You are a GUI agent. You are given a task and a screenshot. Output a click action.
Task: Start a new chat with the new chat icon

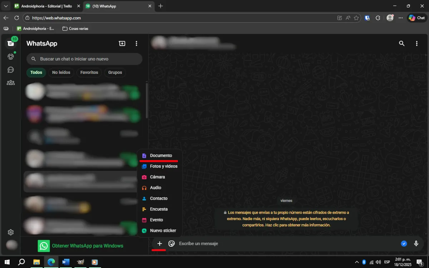pos(122,43)
